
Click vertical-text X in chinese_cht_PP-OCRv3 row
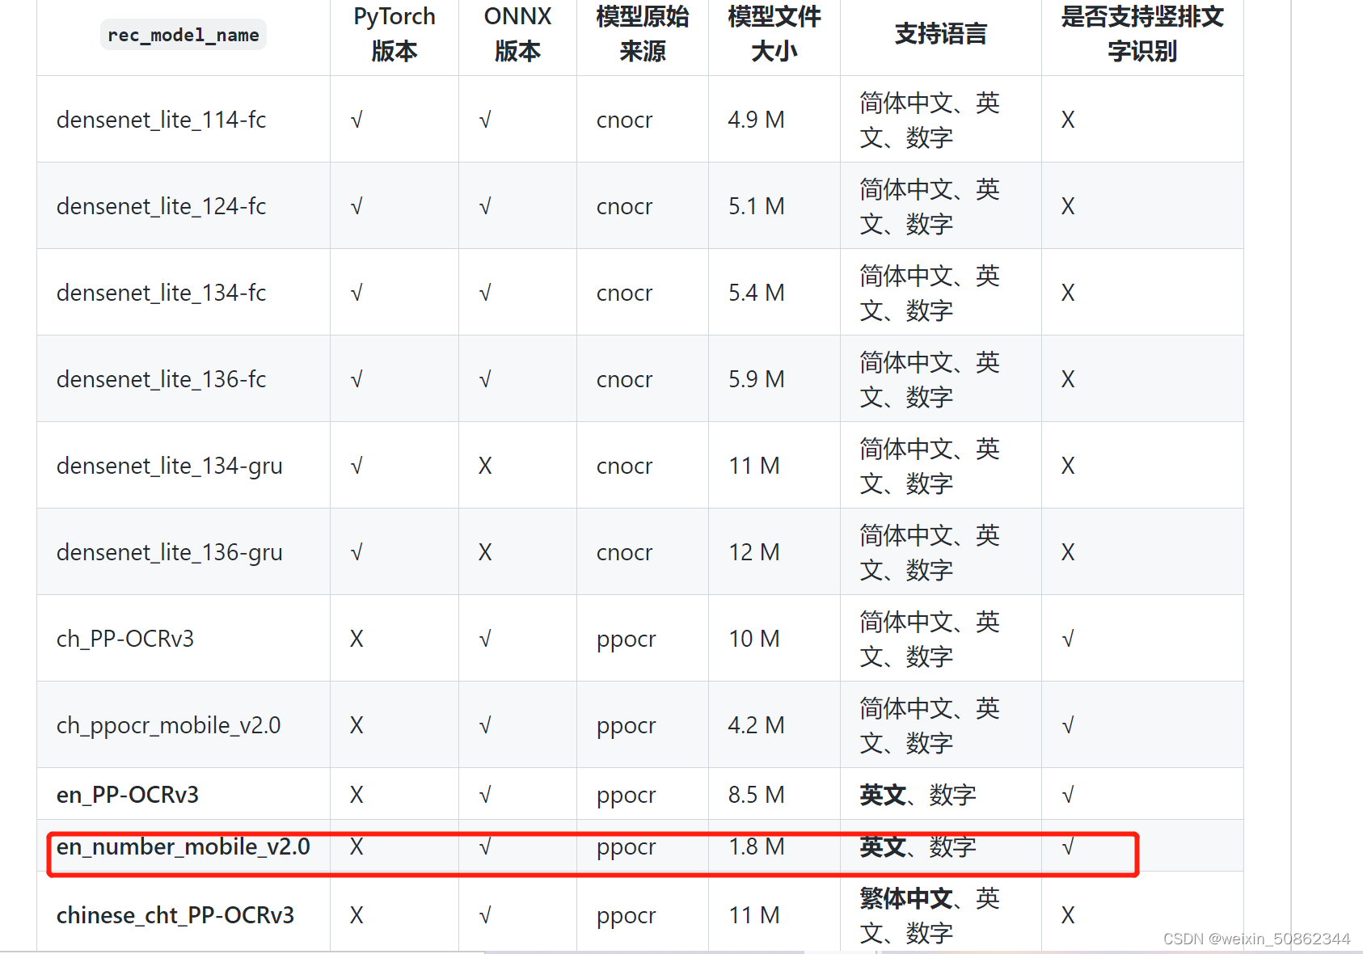coord(1068,915)
